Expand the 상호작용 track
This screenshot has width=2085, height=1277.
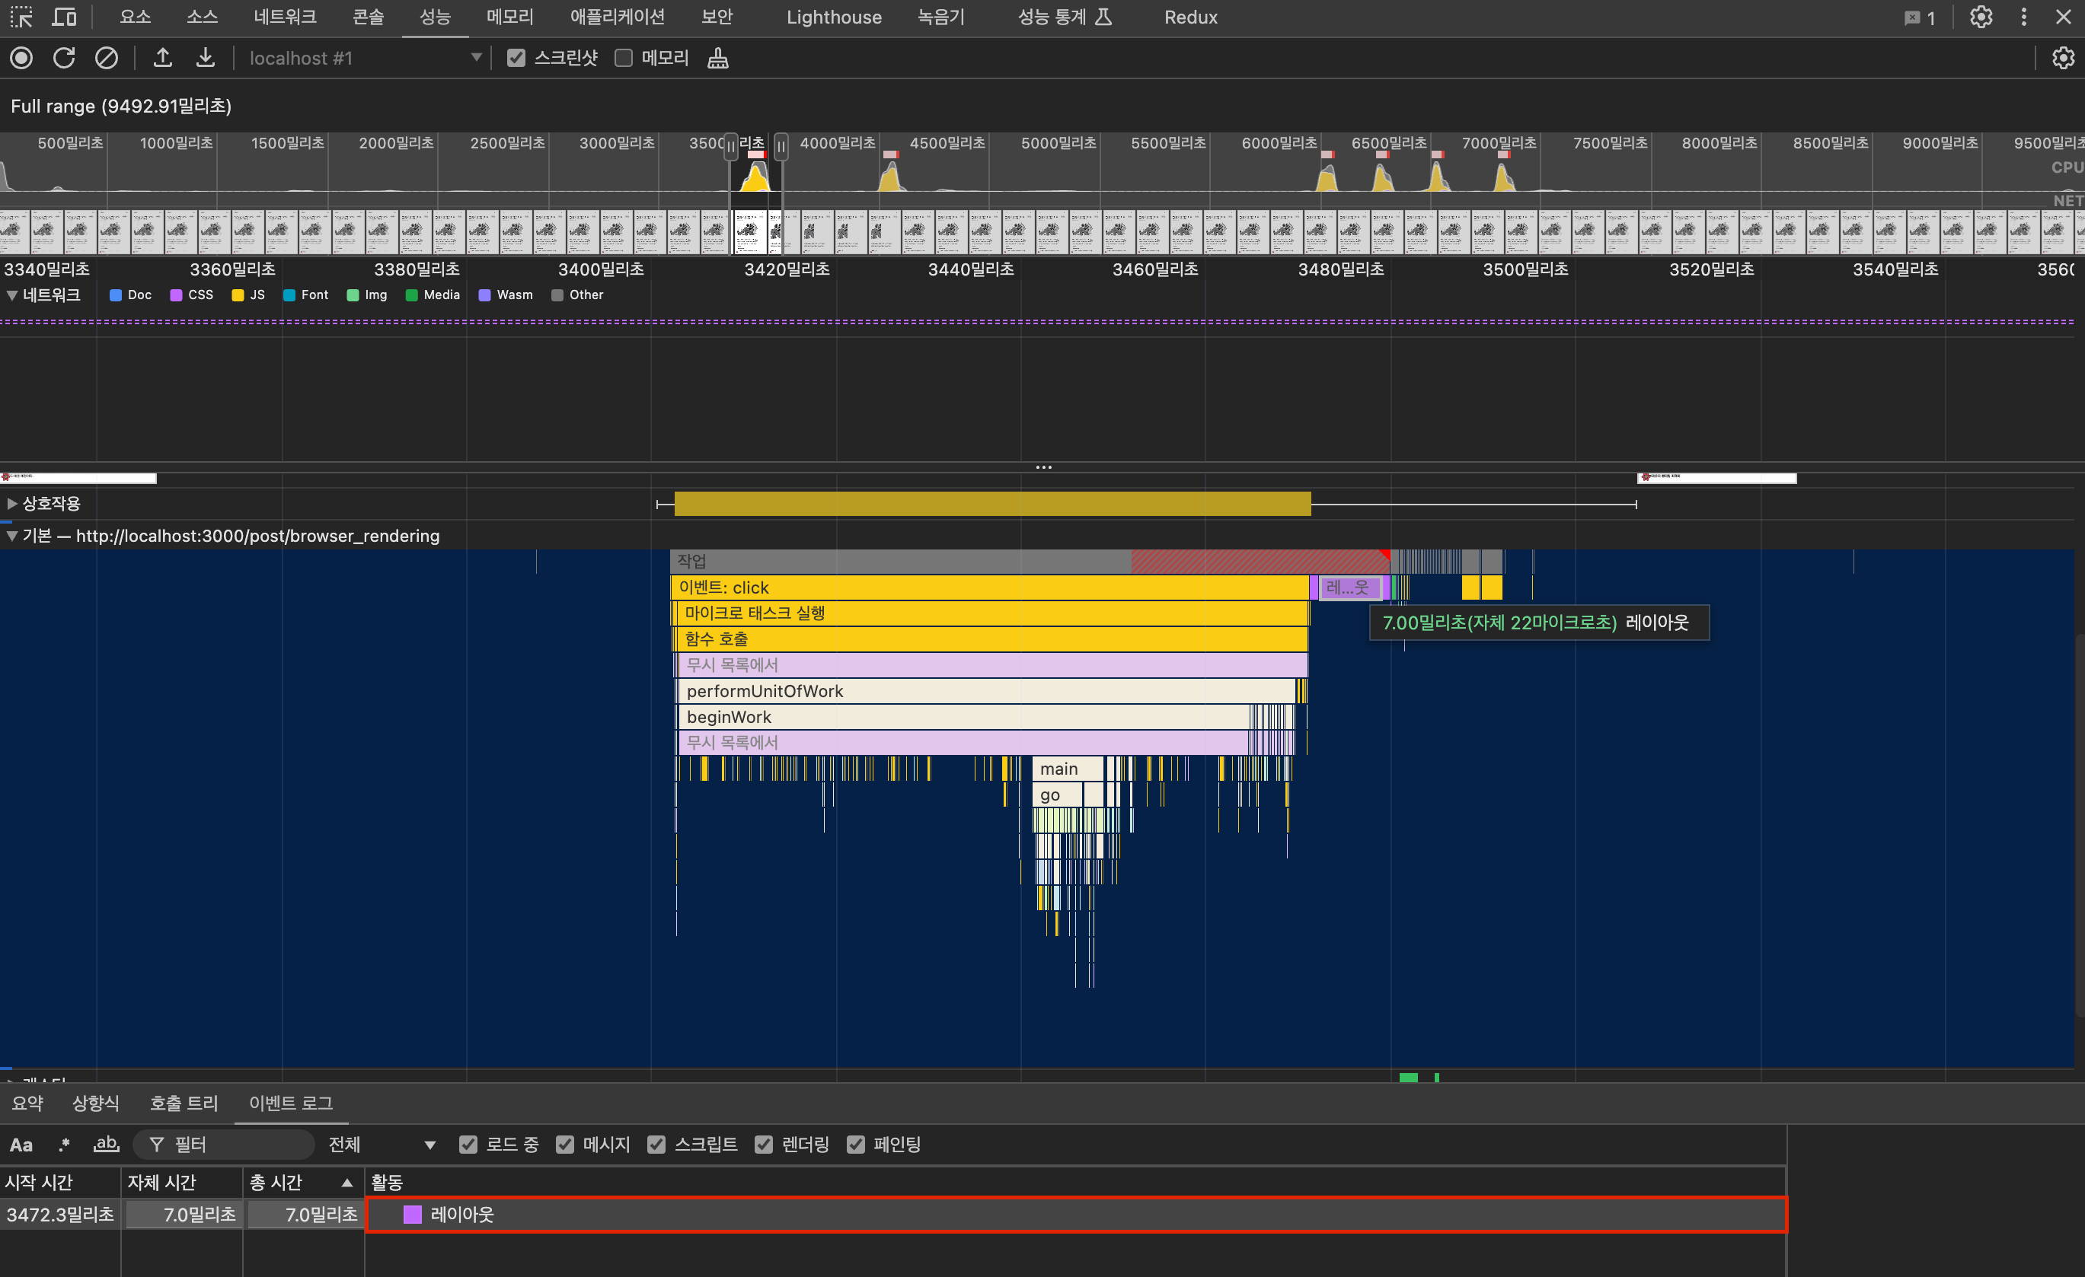coord(12,503)
